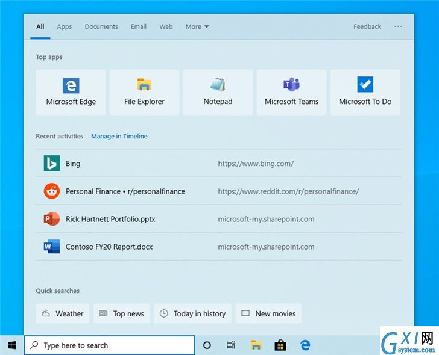Image resolution: width=439 pixels, height=355 pixels.
Task: Expand the More dropdown
Action: click(x=197, y=27)
